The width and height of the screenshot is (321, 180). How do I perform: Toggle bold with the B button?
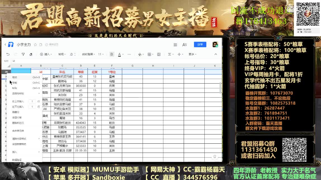point(112,54)
